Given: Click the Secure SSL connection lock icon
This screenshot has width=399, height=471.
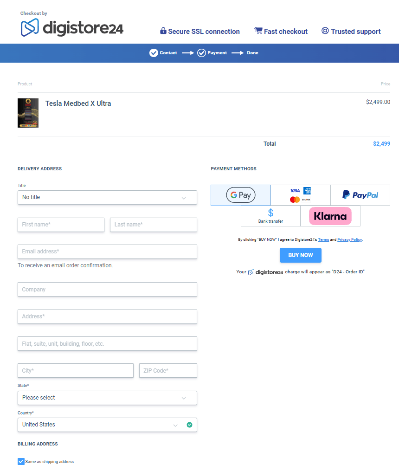Looking at the screenshot, I should click(x=163, y=31).
